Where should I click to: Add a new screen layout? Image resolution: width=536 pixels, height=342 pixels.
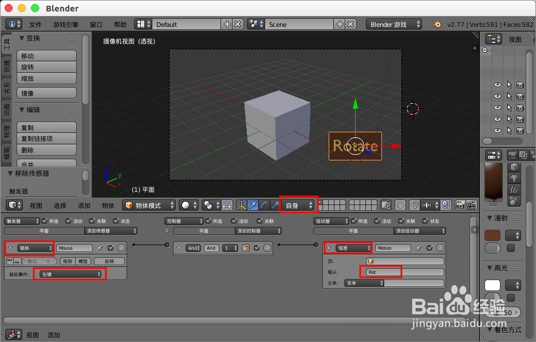(227, 24)
